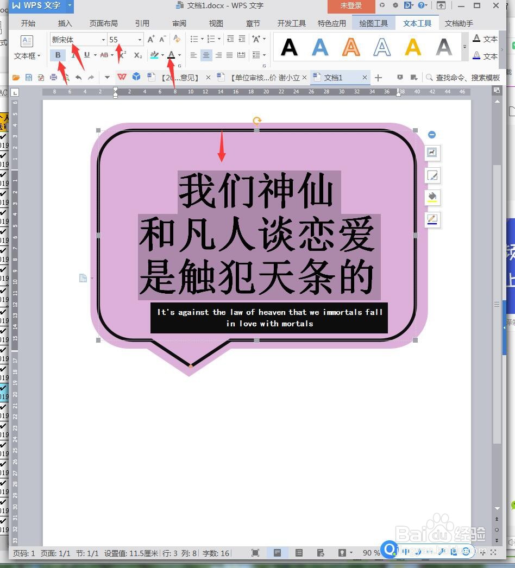Decrease font size with A- icon
515x568 pixels.
[163, 39]
